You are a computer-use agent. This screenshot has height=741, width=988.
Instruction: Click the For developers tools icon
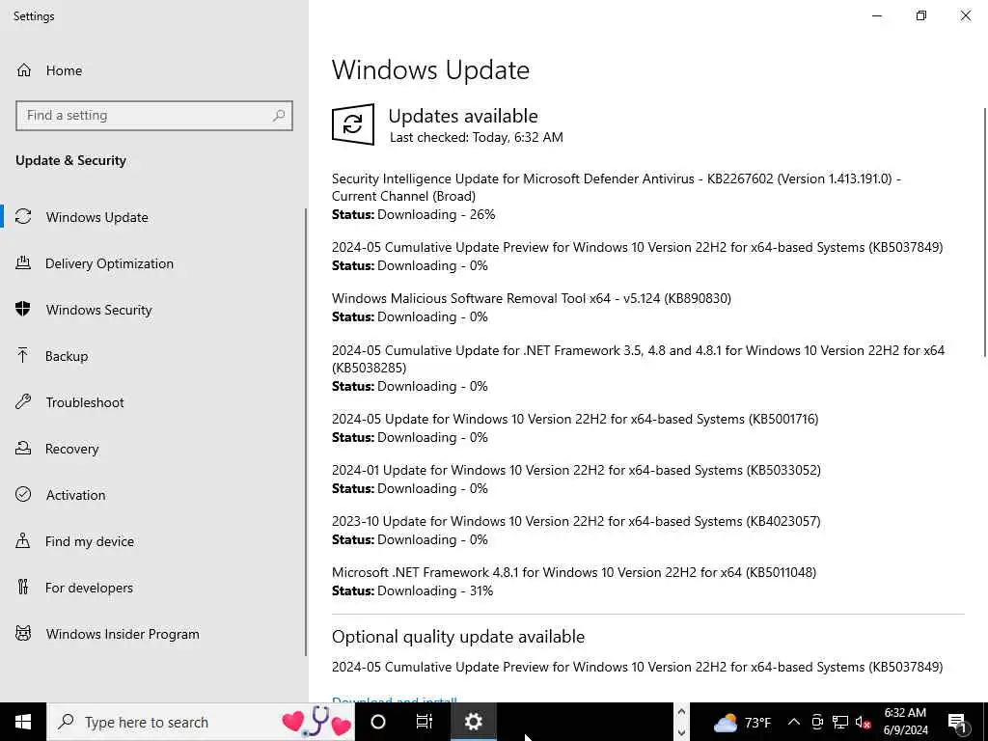coord(23,588)
